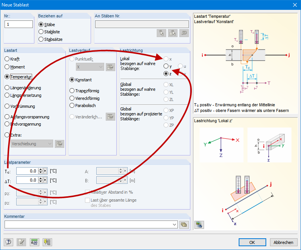Select local y load direction
Viewport: 301px width, 250px height.
coord(166,66)
